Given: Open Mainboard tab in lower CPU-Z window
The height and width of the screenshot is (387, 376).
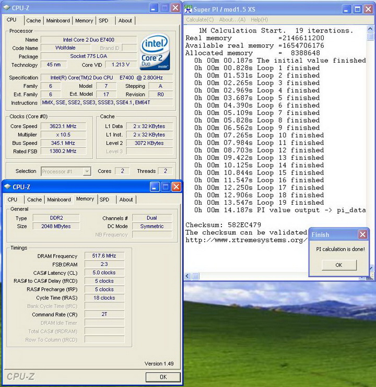Looking at the screenshot, I should tap(59, 200).
